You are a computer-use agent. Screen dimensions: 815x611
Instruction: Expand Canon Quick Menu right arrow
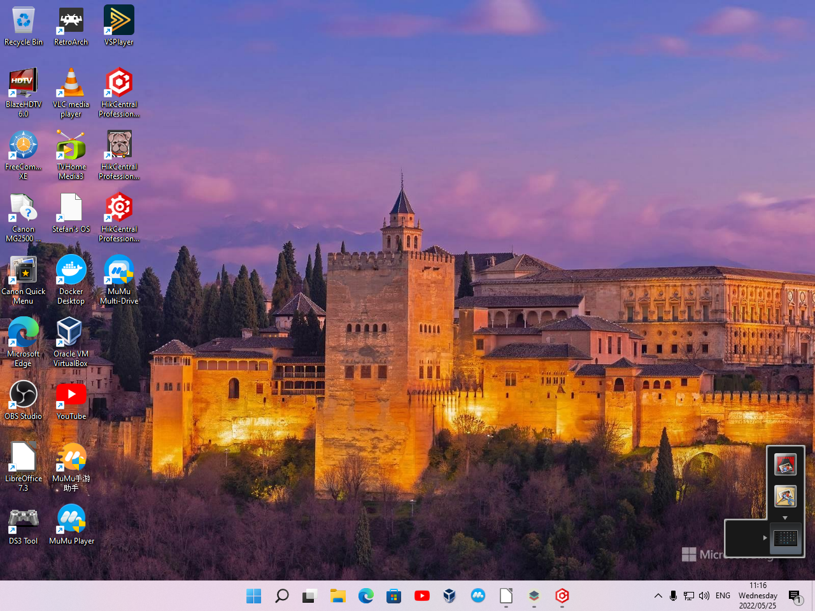pyautogui.click(x=765, y=538)
